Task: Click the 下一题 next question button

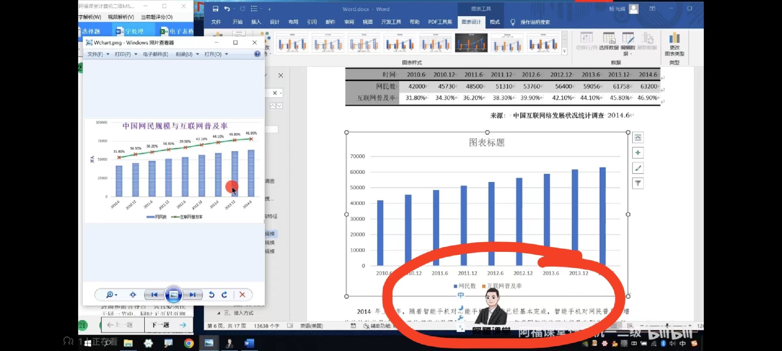Action: [169, 325]
